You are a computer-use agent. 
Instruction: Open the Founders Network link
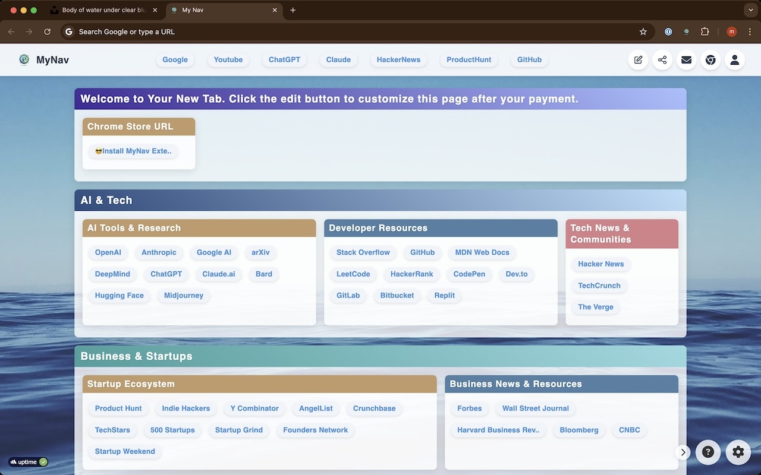coord(316,430)
